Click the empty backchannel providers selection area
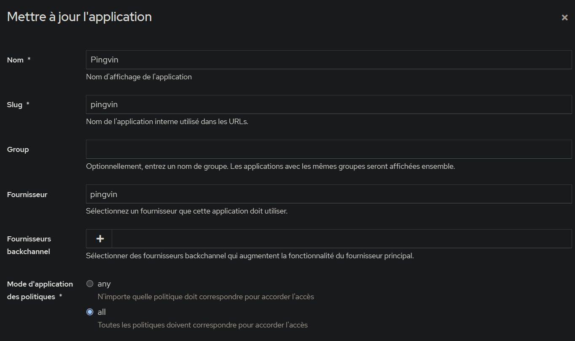Viewport: 575px width, 341px height. 341,239
